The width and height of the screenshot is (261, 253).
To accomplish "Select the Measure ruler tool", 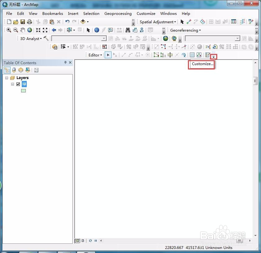I will 119,30.
